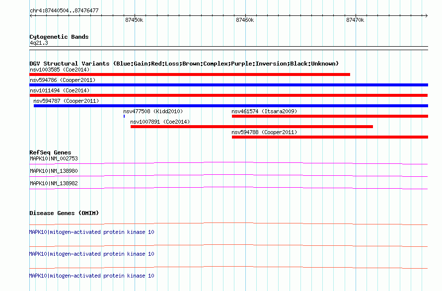Click the small blue nsv477508 marker
The height and width of the screenshot is (291, 442).
(124, 116)
